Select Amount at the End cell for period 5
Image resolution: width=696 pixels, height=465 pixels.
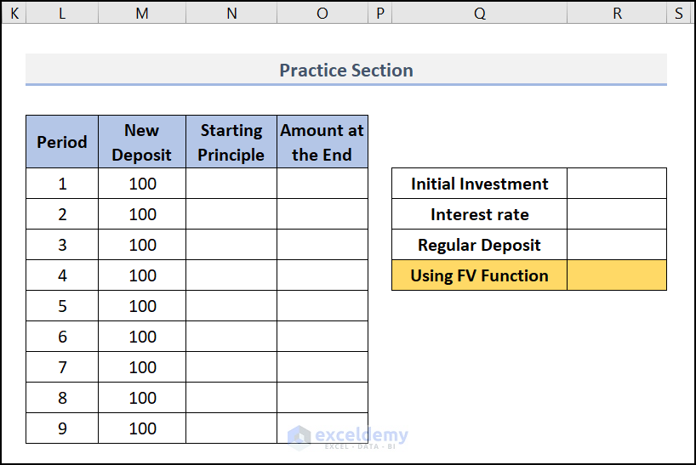click(322, 306)
